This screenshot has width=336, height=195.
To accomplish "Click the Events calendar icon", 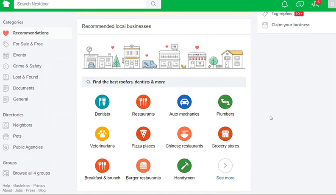I will (6, 55).
